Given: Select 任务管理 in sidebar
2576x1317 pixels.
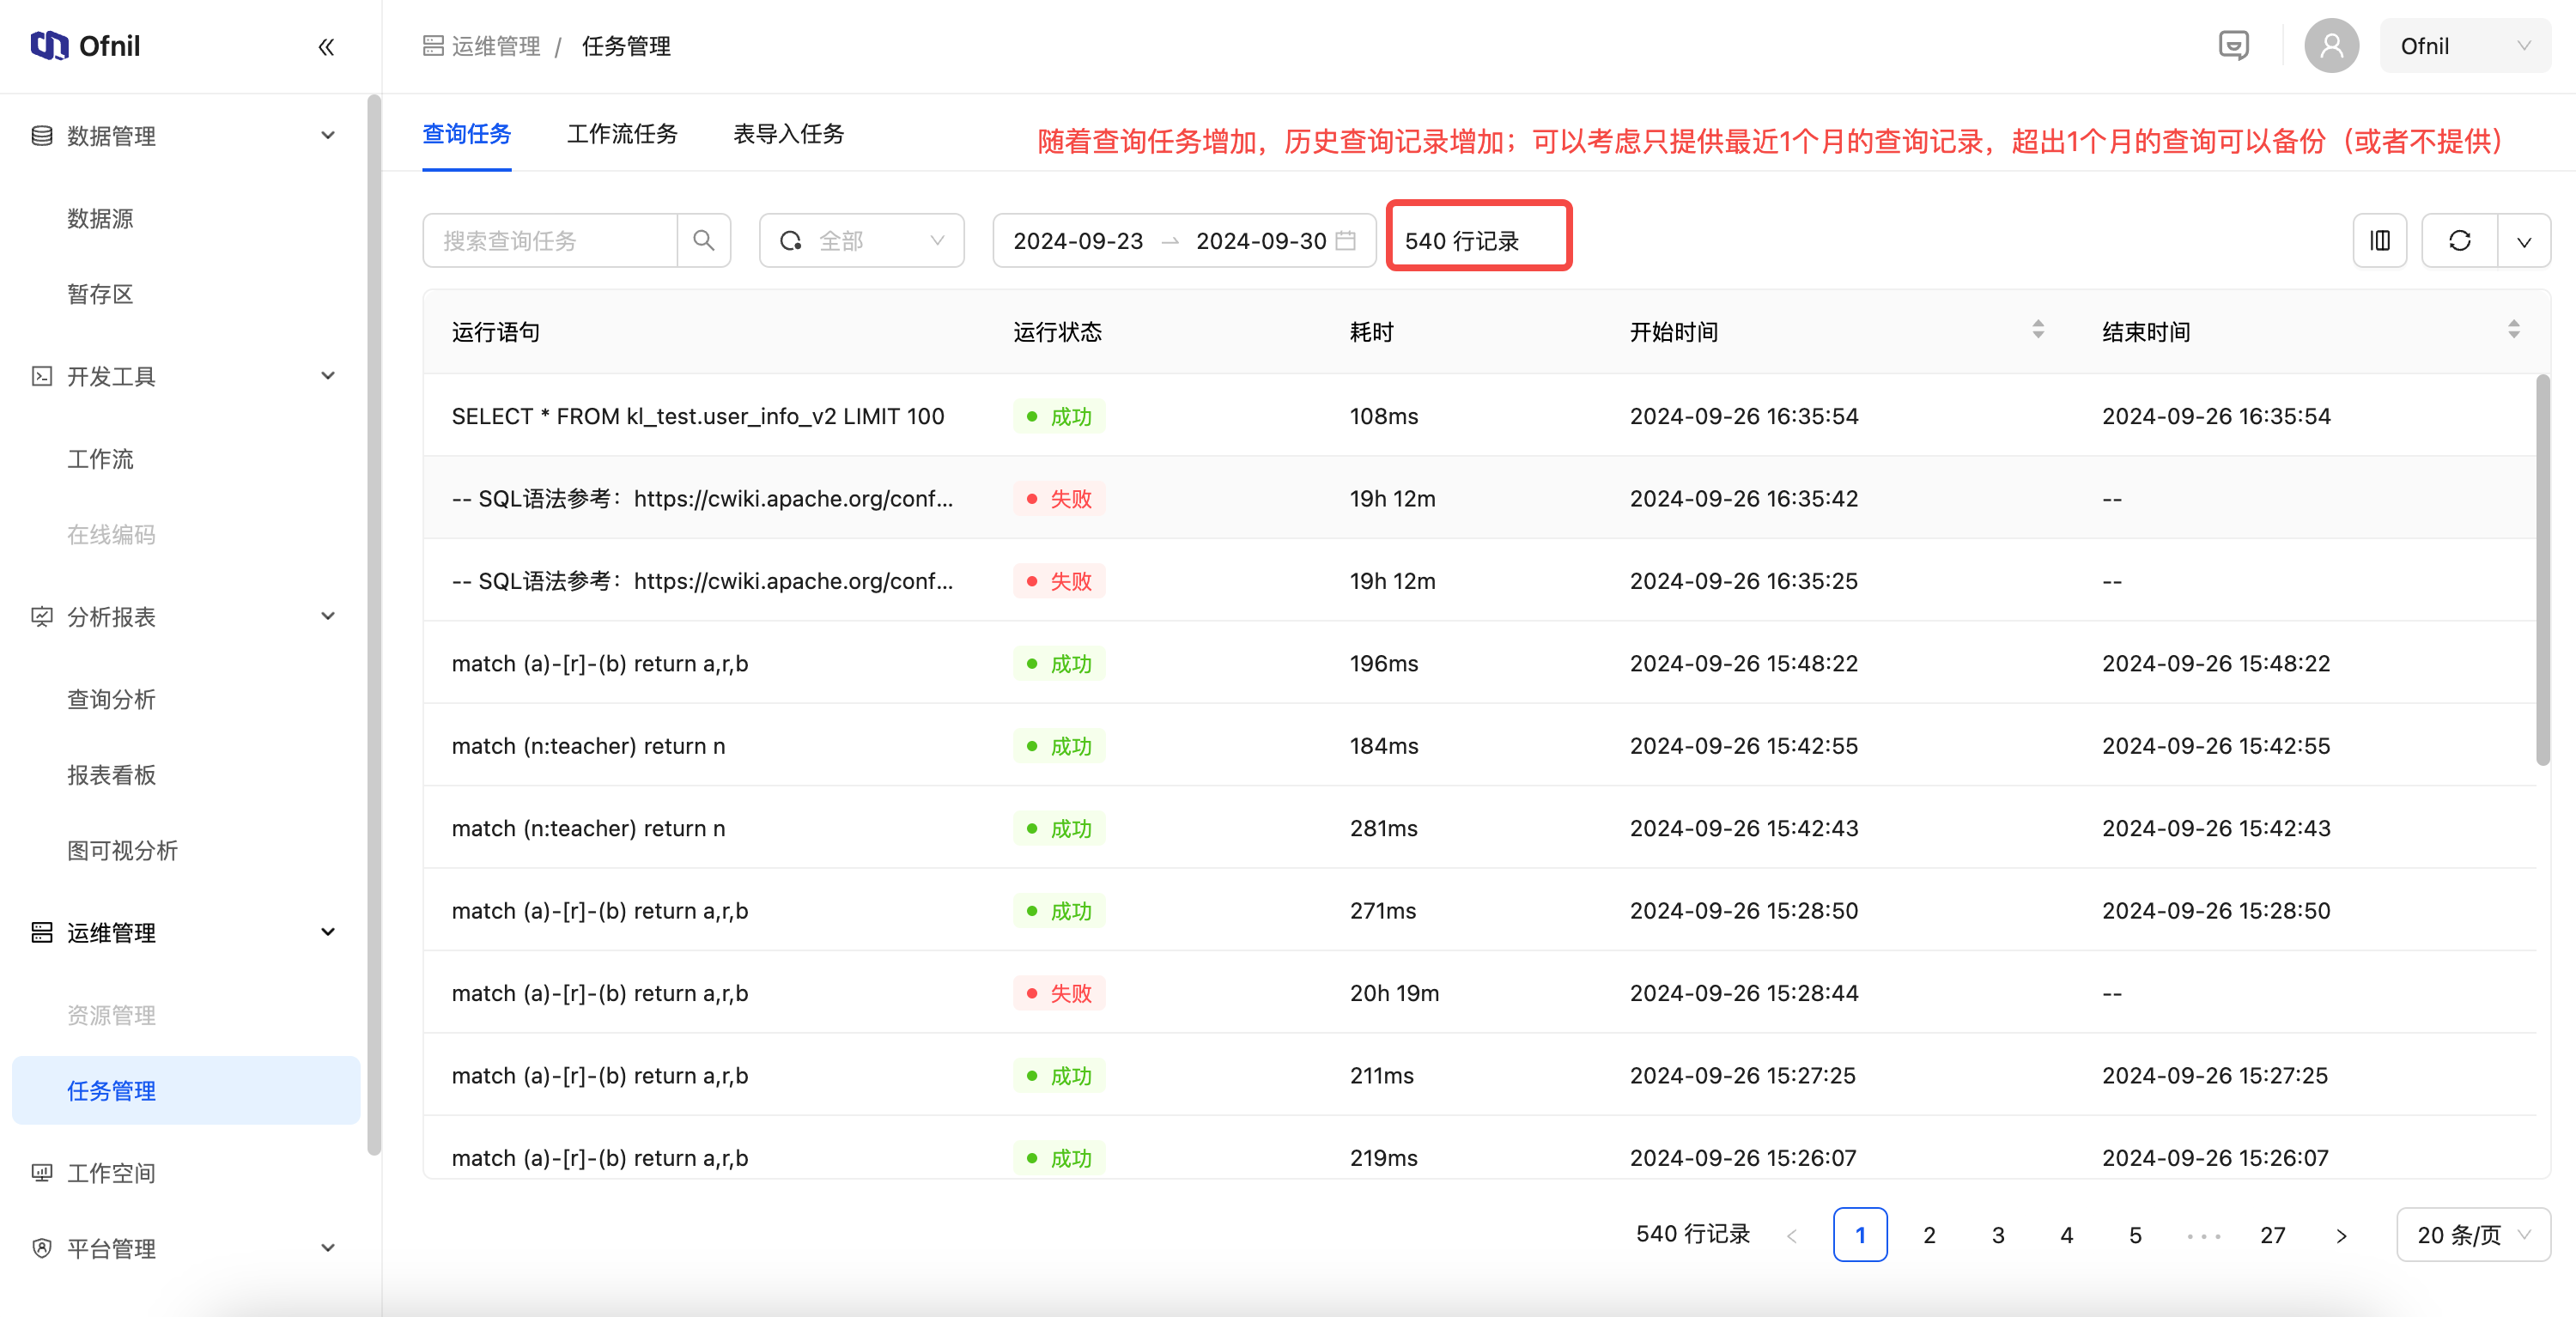Looking at the screenshot, I should click(186, 1091).
